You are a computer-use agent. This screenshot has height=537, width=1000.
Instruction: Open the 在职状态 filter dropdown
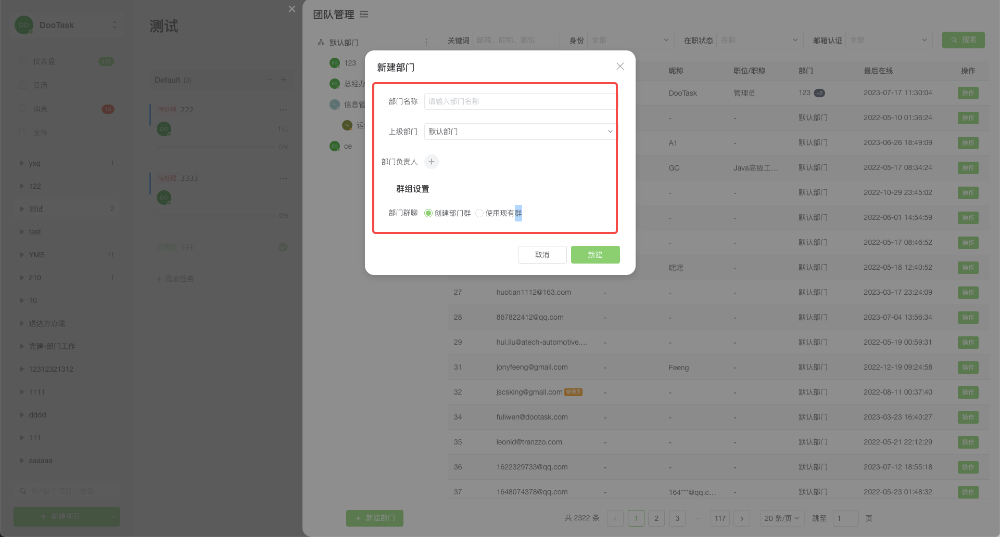758,40
